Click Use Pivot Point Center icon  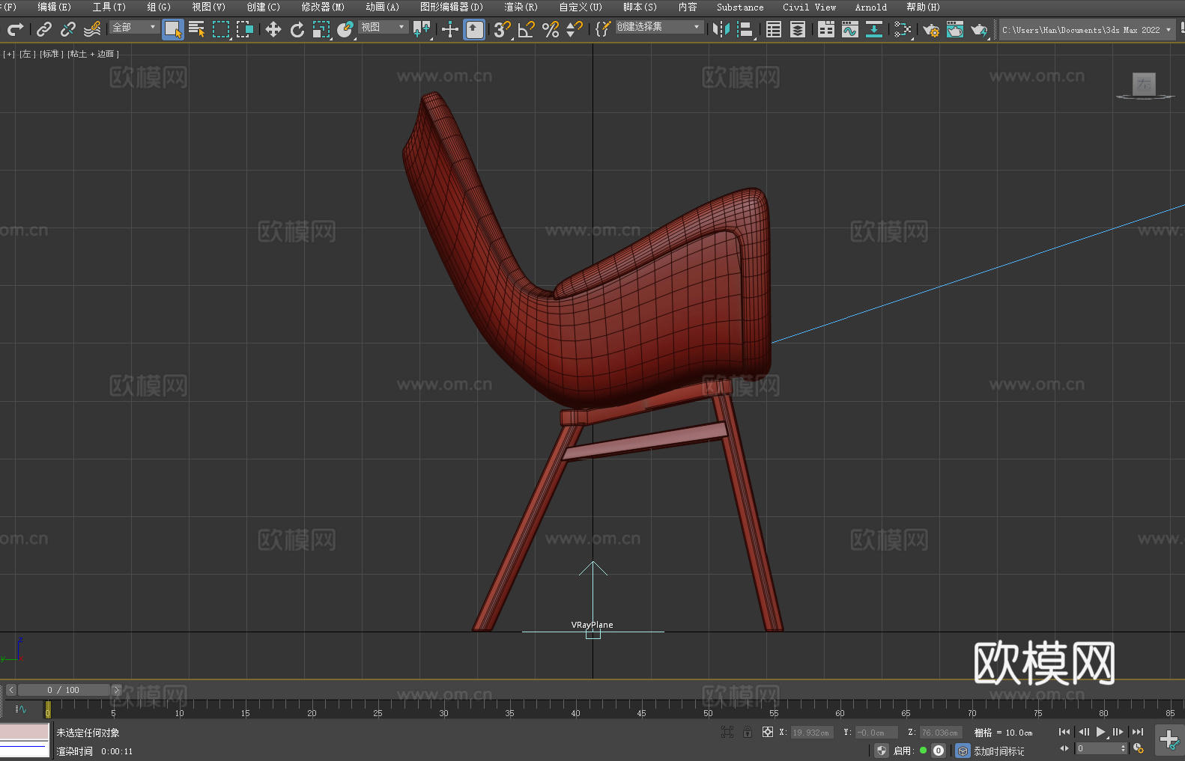pyautogui.click(x=422, y=29)
